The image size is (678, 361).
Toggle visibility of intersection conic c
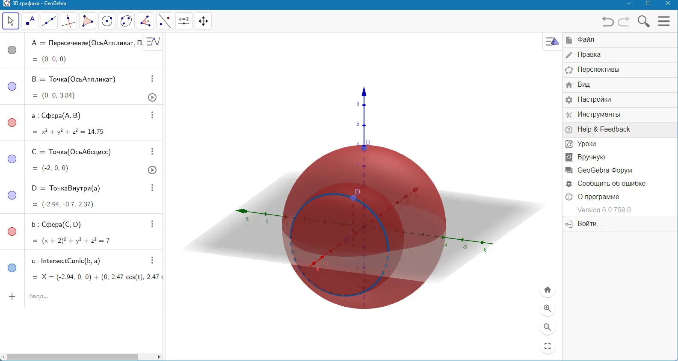(x=12, y=268)
